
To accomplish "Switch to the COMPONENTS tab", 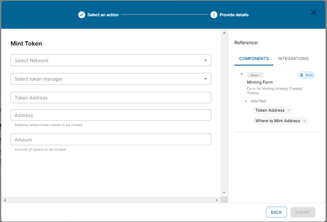I will click(254, 59).
